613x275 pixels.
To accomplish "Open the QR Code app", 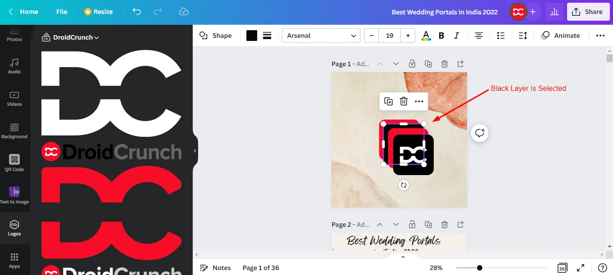I will point(14,163).
